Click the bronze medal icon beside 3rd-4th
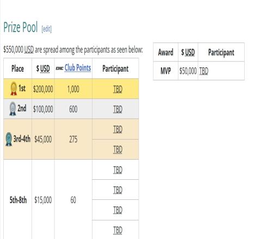This screenshot has height=239, width=272. click(9, 139)
